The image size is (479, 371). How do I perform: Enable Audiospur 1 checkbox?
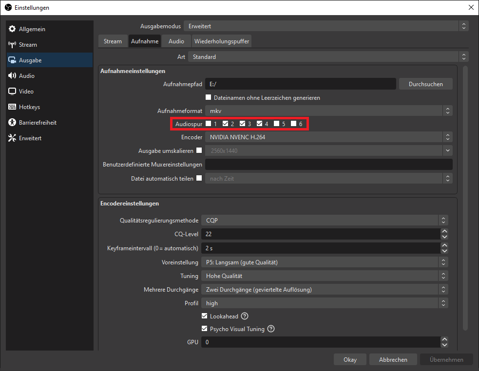click(209, 124)
